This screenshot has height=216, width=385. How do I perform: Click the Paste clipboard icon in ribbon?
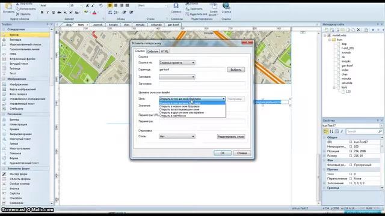pyautogui.click(x=8, y=6)
